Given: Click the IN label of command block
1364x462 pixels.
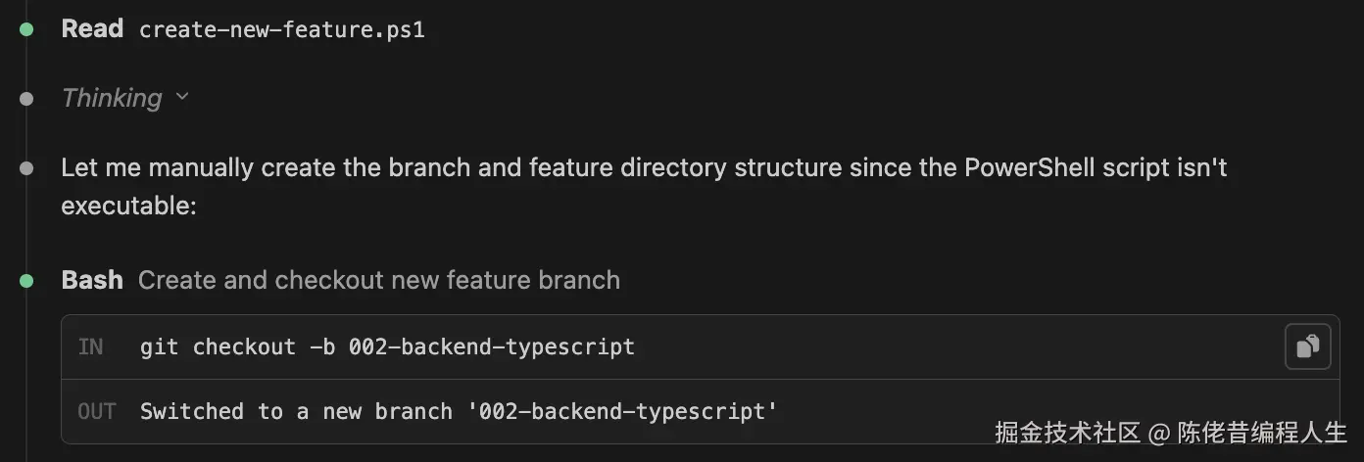Looking at the screenshot, I should (91, 346).
